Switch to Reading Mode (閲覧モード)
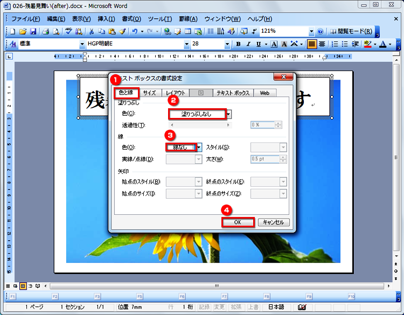404x315 pixels. coord(351,31)
